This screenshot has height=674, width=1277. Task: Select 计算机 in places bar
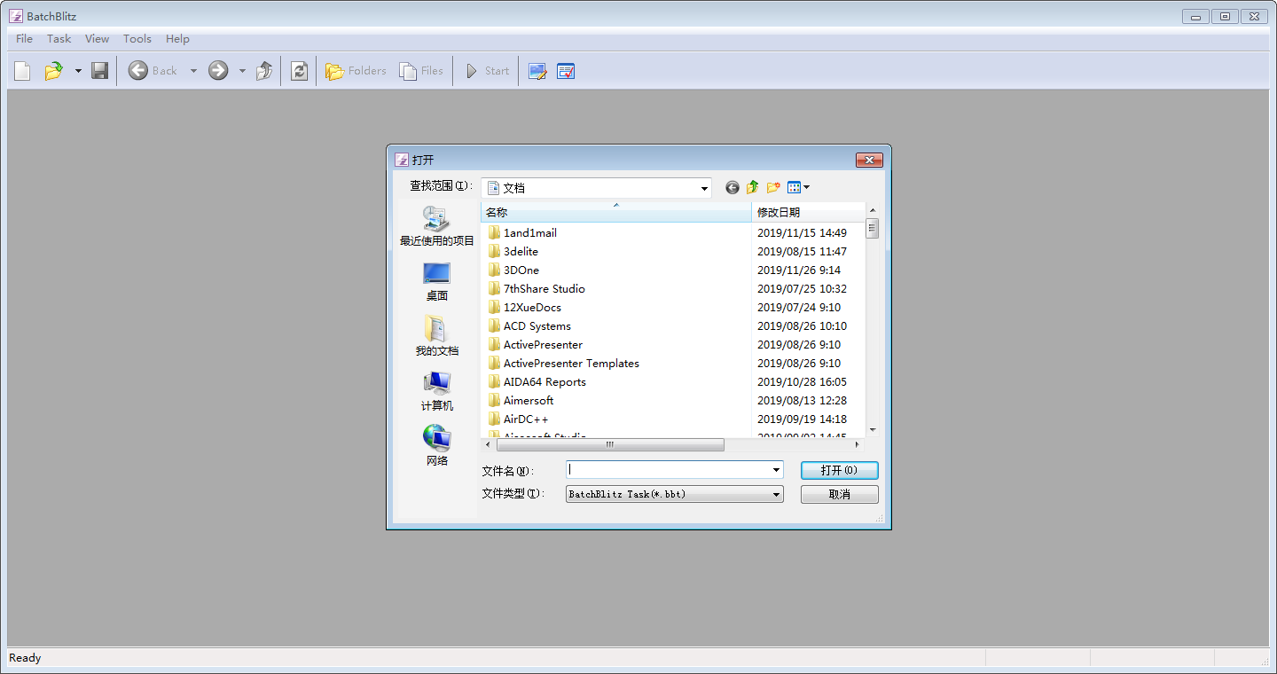click(436, 391)
